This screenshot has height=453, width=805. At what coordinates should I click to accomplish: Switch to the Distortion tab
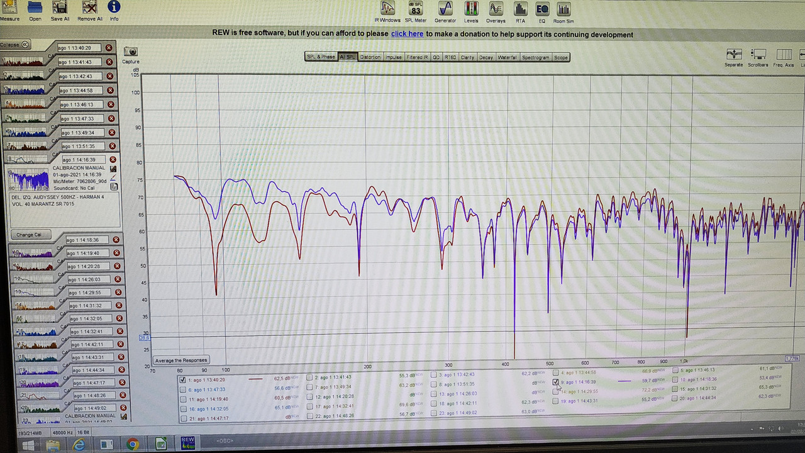click(370, 57)
